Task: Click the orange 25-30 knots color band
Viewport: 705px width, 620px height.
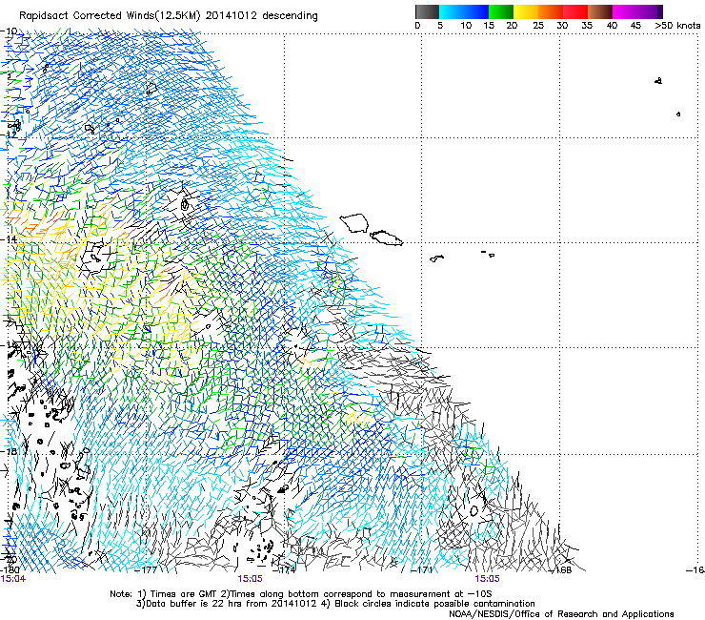Action: (551, 11)
